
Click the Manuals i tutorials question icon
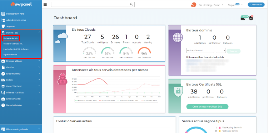point(3,105)
